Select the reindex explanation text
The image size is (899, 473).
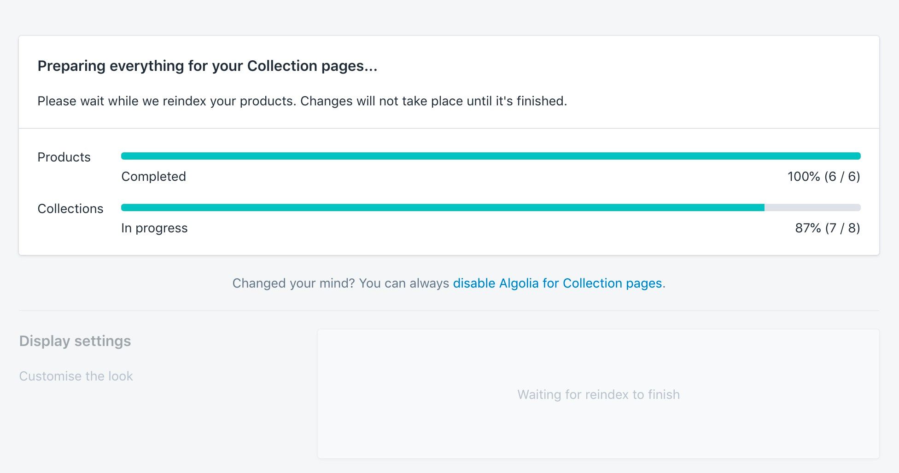tap(303, 101)
